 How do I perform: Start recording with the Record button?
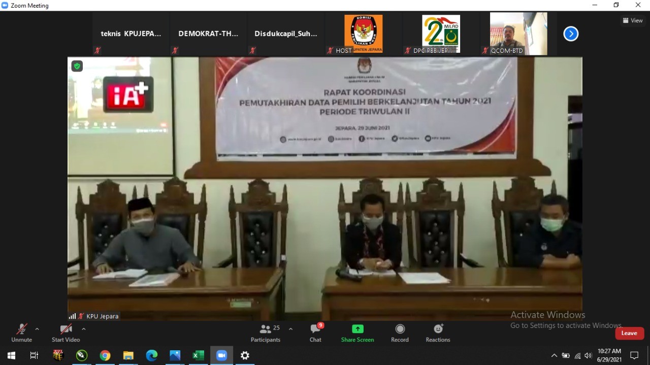click(x=400, y=333)
